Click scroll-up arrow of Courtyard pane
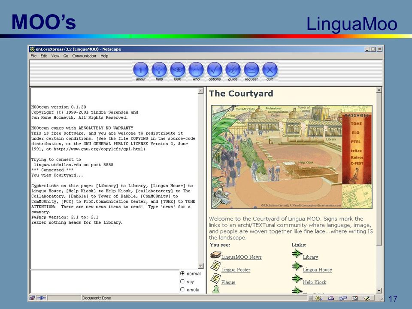 click(379, 90)
